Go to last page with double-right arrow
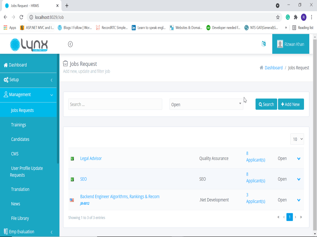Viewport: 317px width, 237px height. pyautogui.click(x=301, y=217)
